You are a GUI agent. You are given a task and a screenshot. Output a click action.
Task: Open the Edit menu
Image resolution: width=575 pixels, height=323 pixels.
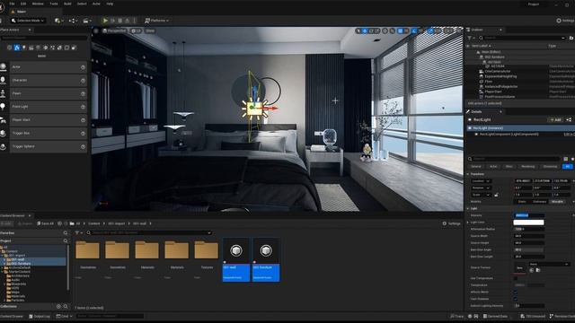coord(23,4)
